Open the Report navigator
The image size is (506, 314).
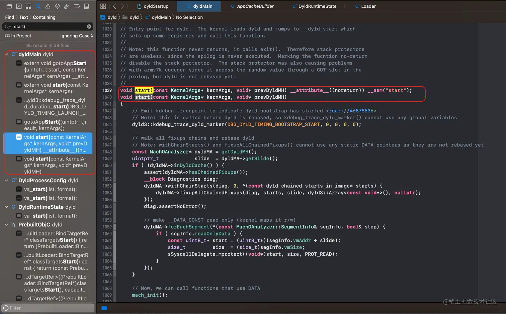click(86, 6)
